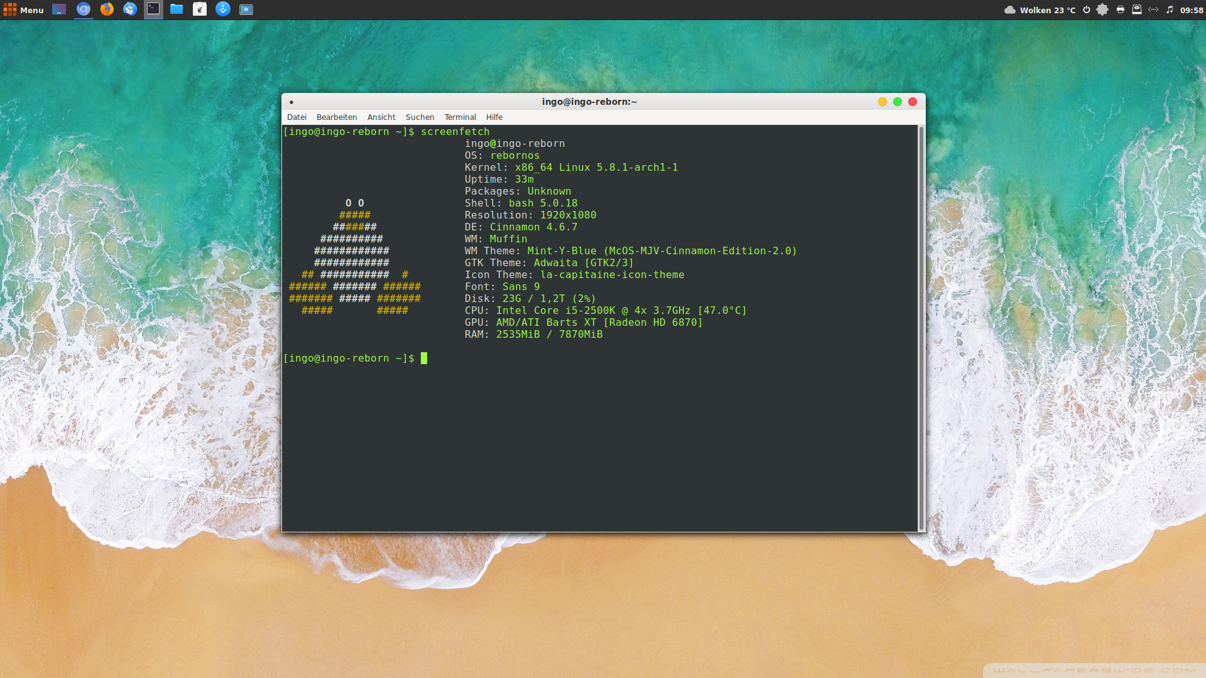Open the Ansicht menu
The width and height of the screenshot is (1206, 678).
pos(381,117)
